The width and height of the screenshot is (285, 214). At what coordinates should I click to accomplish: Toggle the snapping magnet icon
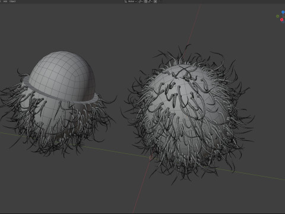click(x=145, y=1)
